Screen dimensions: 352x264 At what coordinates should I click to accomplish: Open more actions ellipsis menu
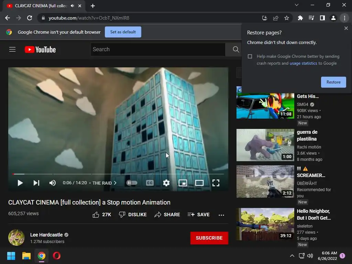point(221,215)
